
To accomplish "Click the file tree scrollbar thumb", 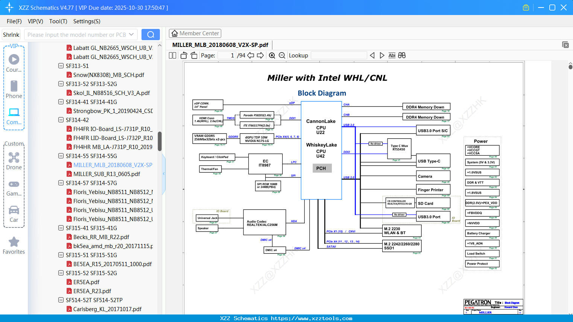I will point(160,141).
